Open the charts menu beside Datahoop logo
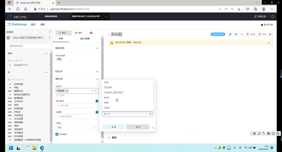This screenshot has height=152, width=282. pos(33,25)
